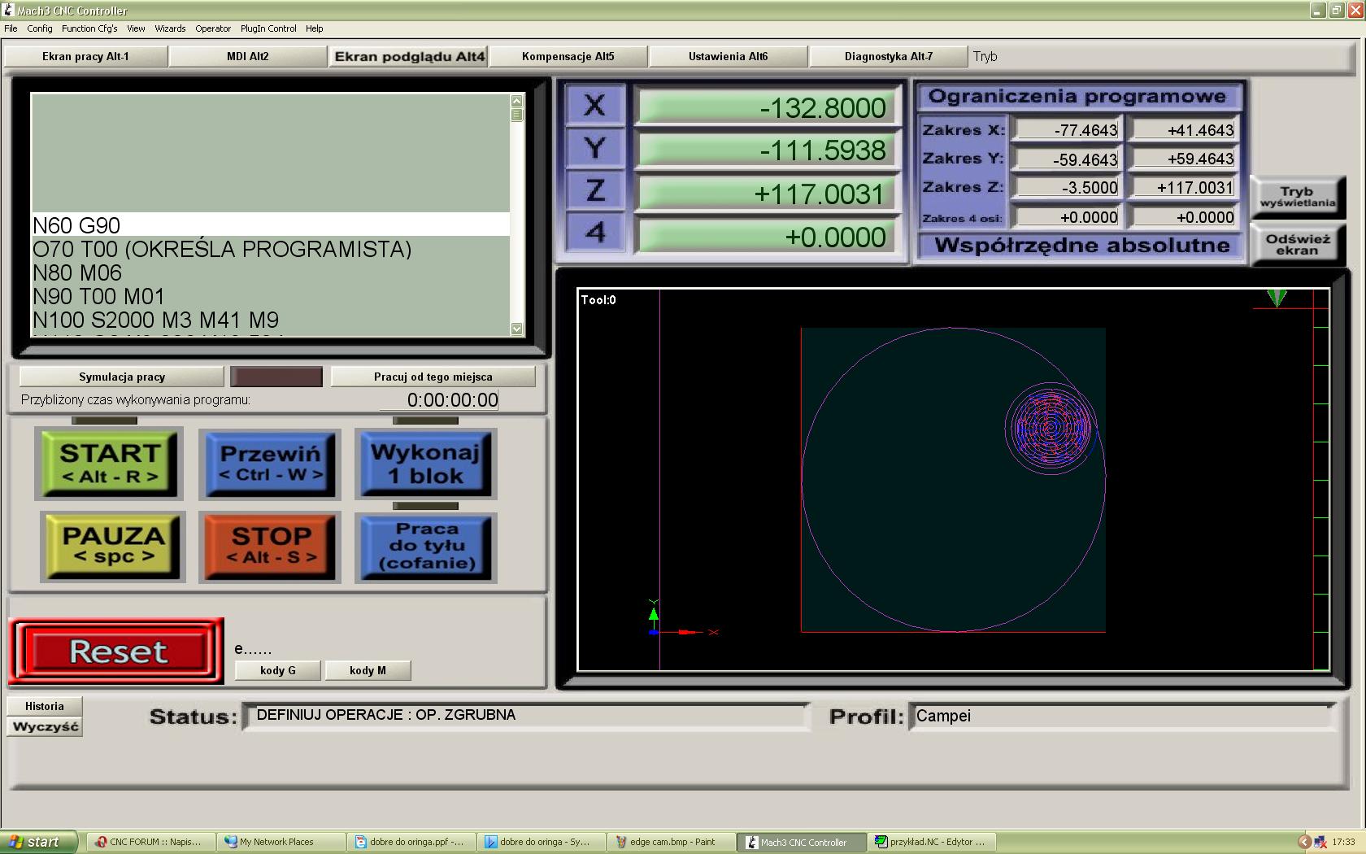Click the Z axis value +117.0031

[766, 194]
